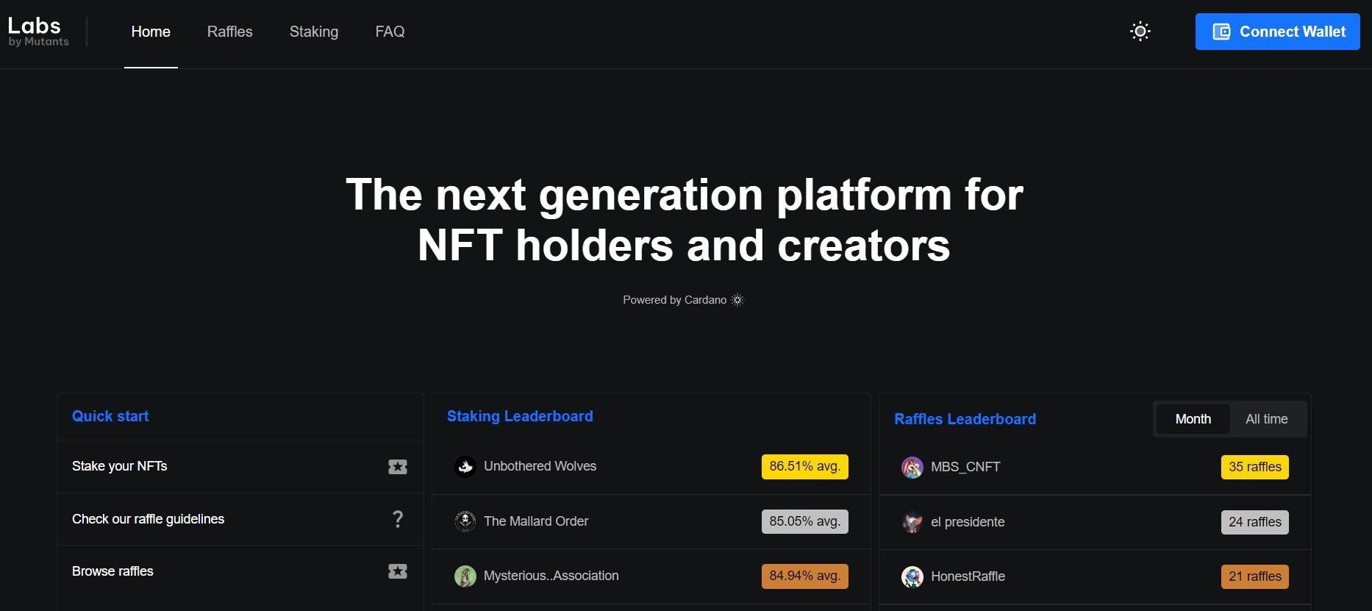Click the ticket icon beside Browse raffles
The height and width of the screenshot is (611, 1372).
click(x=397, y=571)
